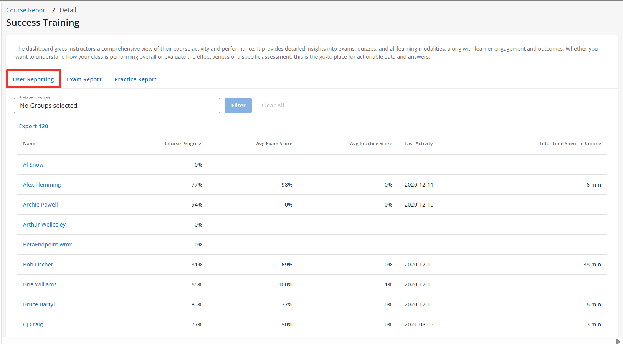
Task: Click the Last Activity column header
Action: (x=418, y=144)
